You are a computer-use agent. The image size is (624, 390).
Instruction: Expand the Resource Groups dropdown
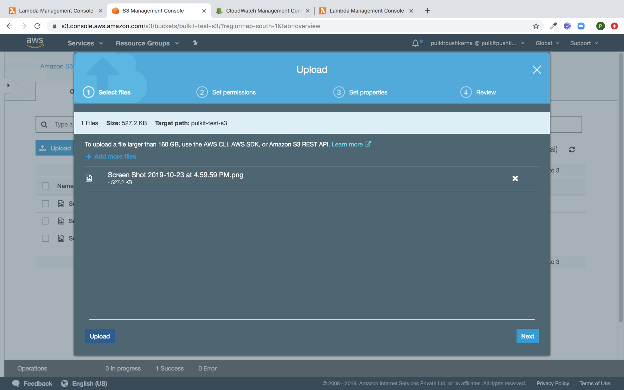click(x=147, y=43)
